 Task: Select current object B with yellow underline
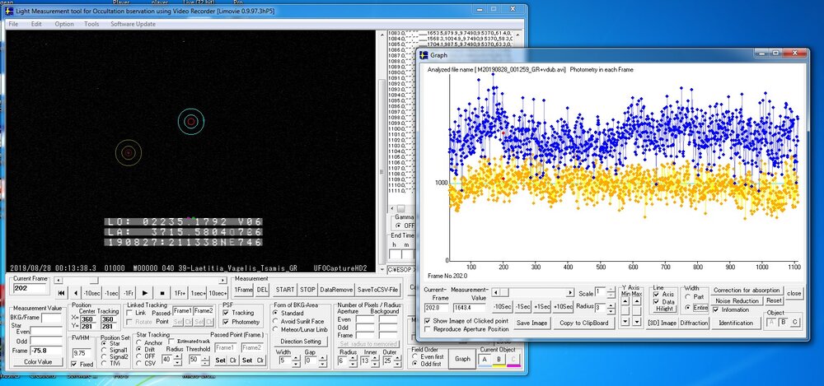[499, 358]
